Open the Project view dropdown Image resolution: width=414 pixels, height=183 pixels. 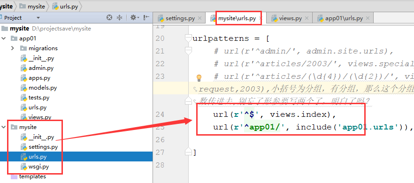(x=38, y=18)
